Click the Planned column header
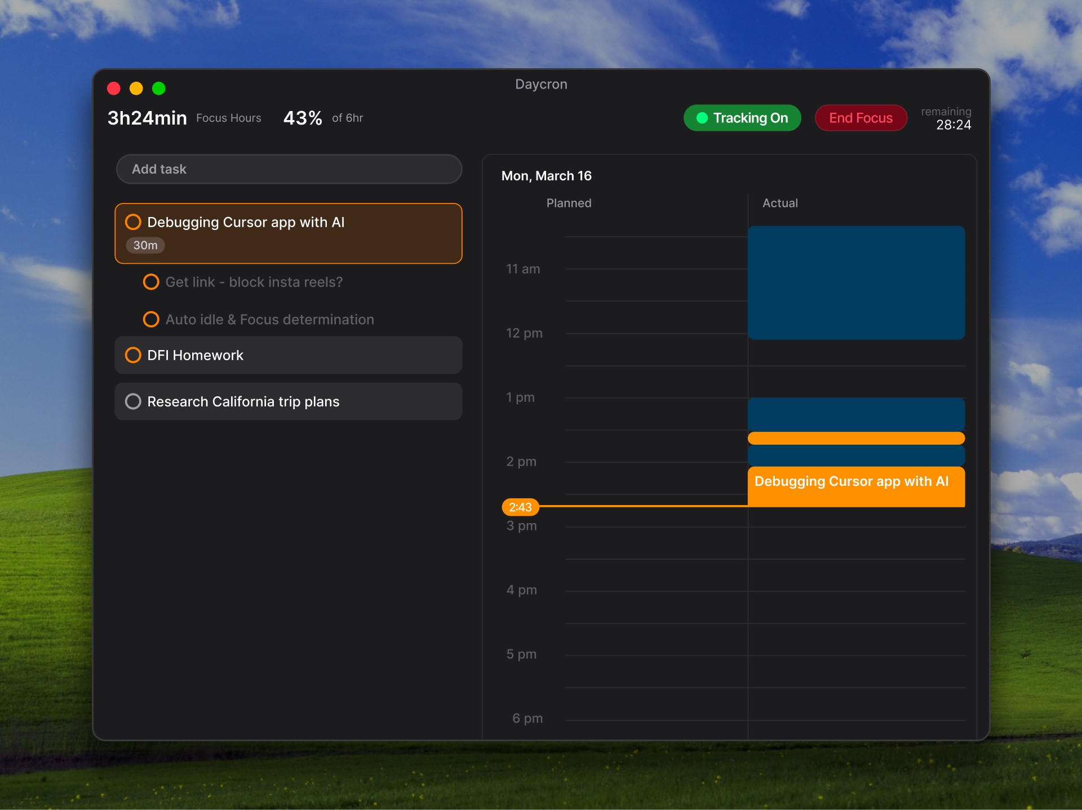The width and height of the screenshot is (1082, 810). (569, 203)
